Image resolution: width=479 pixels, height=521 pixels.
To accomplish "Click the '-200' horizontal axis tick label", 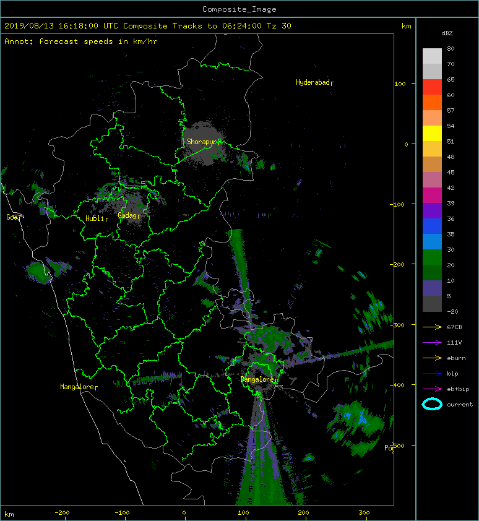I will (x=62, y=513).
